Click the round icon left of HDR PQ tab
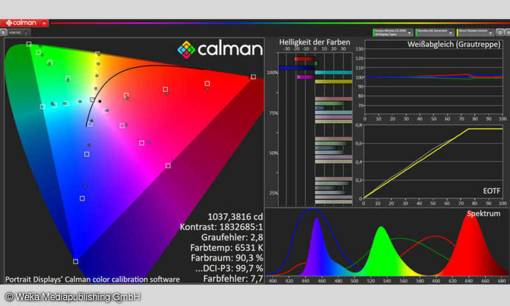The width and height of the screenshot is (510, 306). pyautogui.click(x=3, y=32)
